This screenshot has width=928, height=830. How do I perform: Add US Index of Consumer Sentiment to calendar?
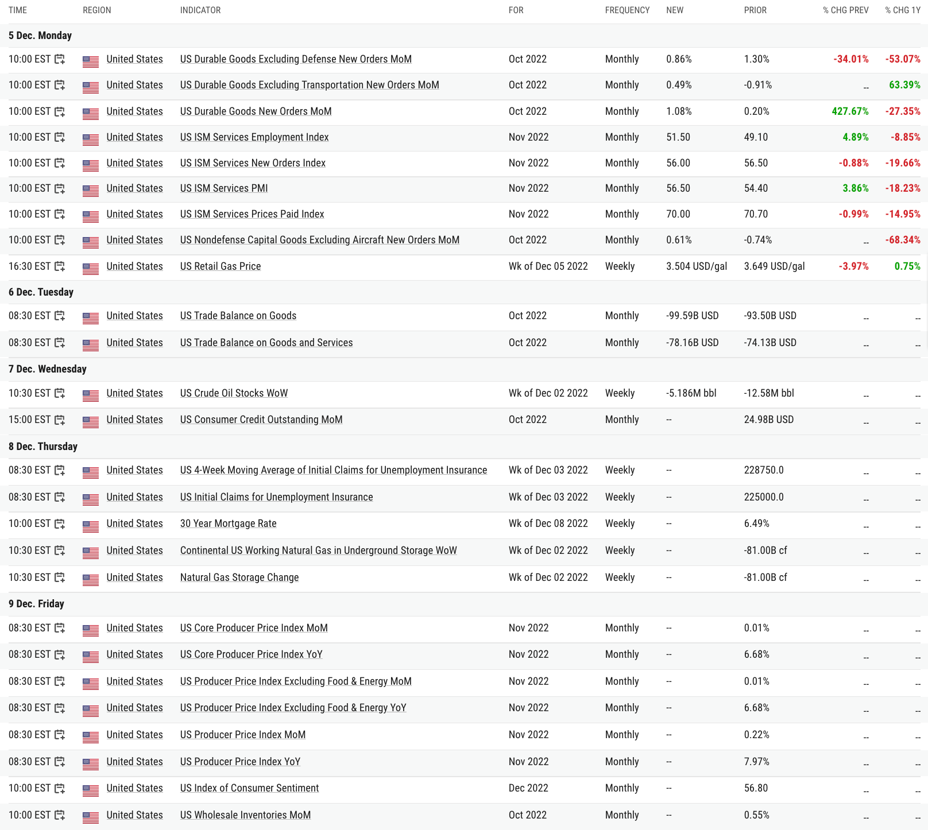pos(60,788)
